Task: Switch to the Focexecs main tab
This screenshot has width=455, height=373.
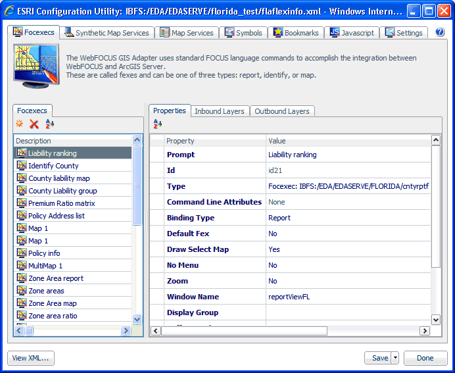Action: tap(34, 32)
